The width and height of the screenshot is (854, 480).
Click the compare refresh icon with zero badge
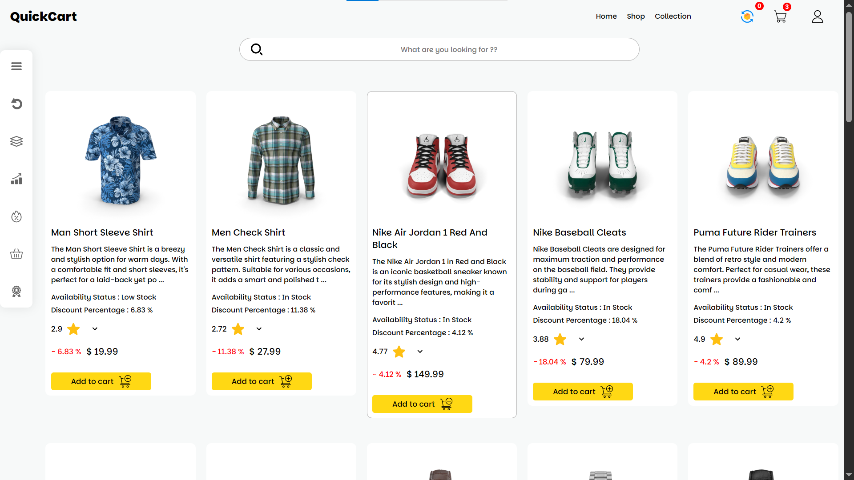pos(747,17)
